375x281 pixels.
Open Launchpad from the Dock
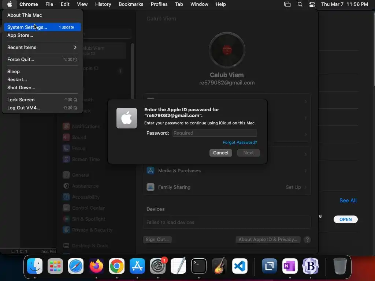55,266
